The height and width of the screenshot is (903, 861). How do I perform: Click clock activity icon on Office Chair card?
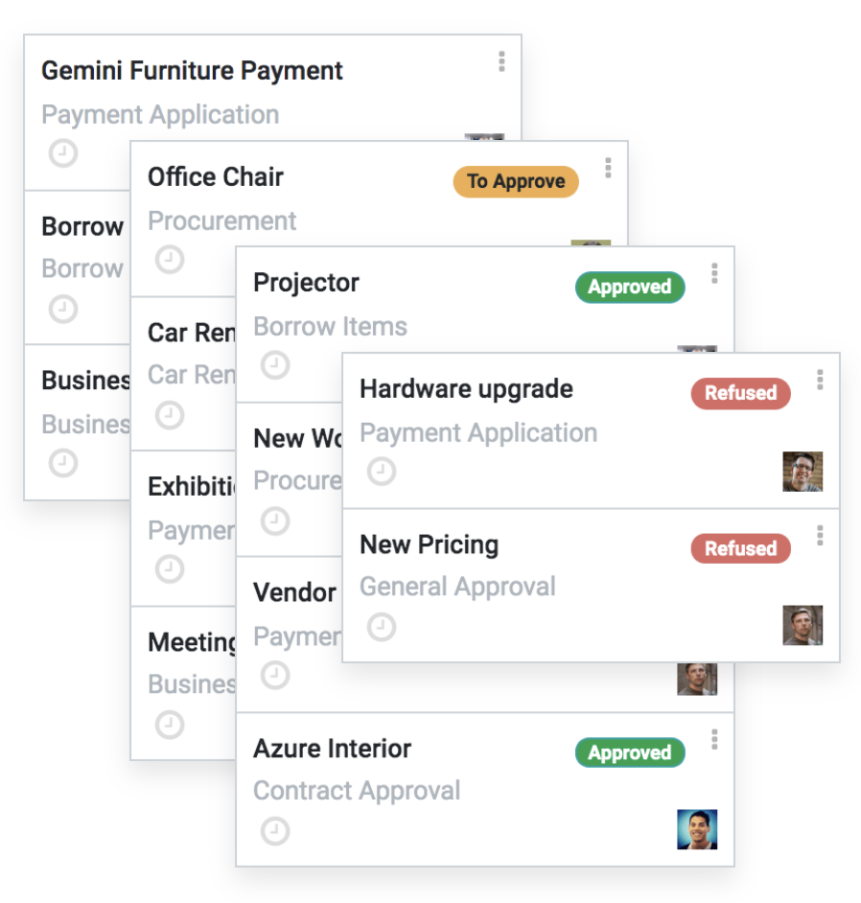(x=170, y=260)
